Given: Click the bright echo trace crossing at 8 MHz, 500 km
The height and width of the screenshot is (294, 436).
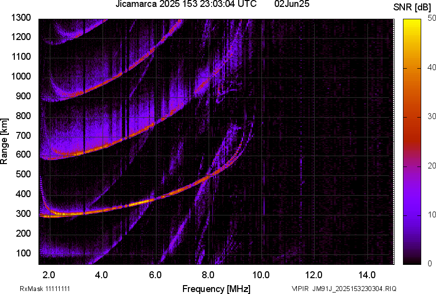Looking at the screenshot, I should click(209, 176).
